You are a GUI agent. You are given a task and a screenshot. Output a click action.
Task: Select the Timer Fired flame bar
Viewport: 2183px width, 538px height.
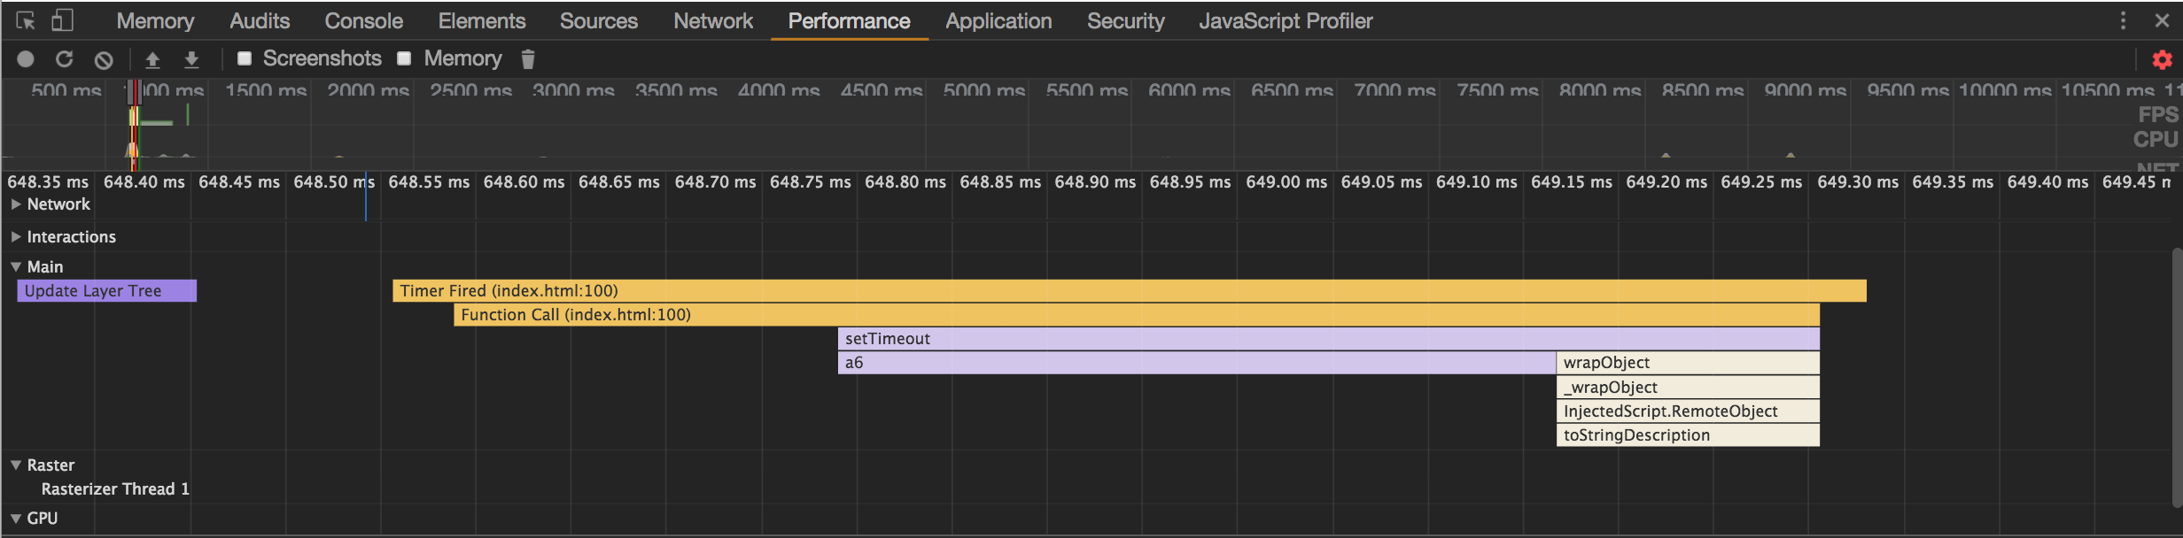1130,291
